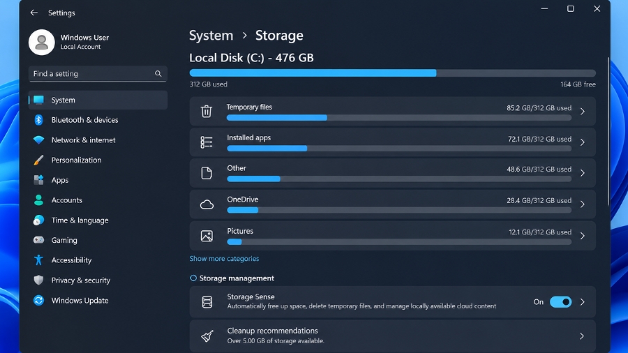The width and height of the screenshot is (628, 353).
Task: Go to Network & internet settings
Action: pyautogui.click(x=98, y=140)
